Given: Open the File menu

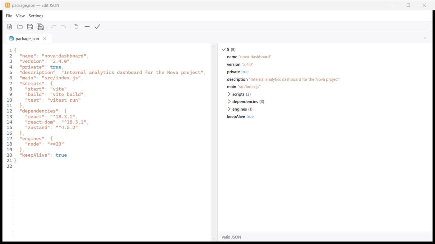Looking at the screenshot, I should pos(9,16).
